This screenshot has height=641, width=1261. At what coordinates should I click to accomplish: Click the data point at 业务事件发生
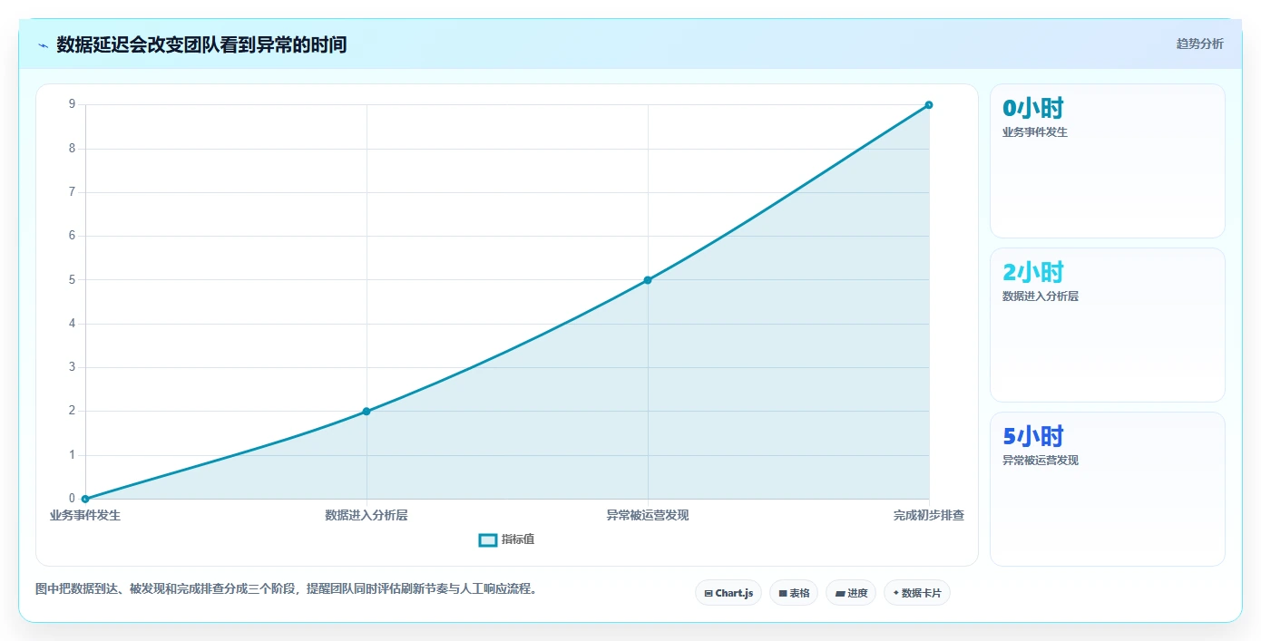coord(85,499)
